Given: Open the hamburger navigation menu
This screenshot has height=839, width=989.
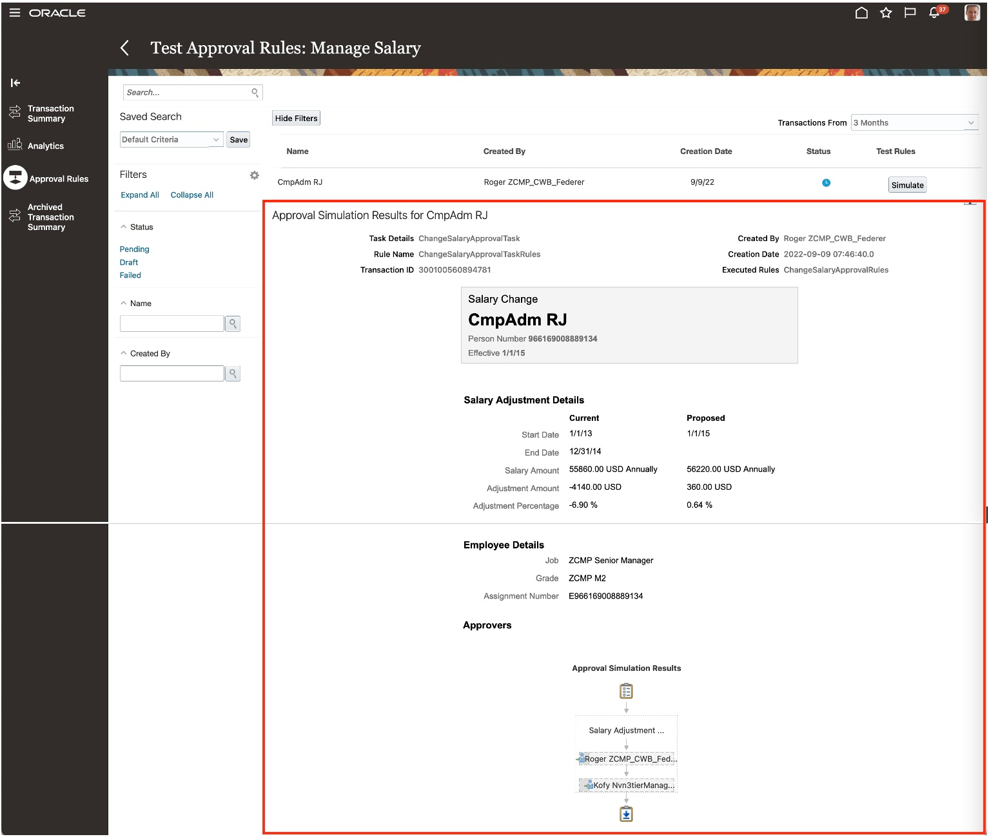Looking at the screenshot, I should [15, 13].
